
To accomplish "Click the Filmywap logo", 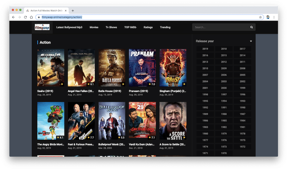I will 42,27.
